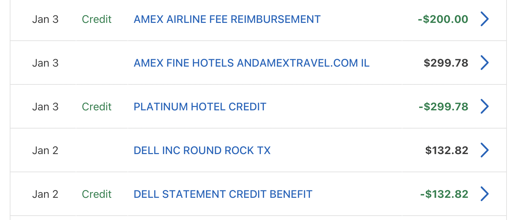This screenshot has width=523, height=220.
Task: Click the -$299.78 hotel credit amount
Action: coord(443,107)
